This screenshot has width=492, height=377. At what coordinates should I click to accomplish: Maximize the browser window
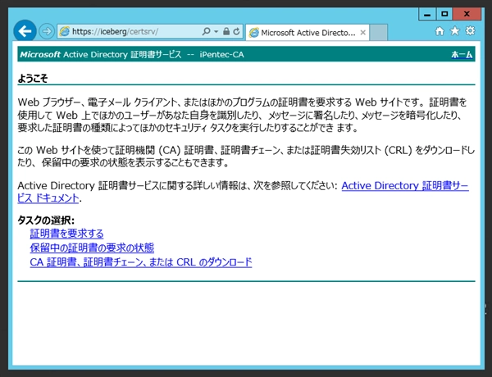point(444,14)
